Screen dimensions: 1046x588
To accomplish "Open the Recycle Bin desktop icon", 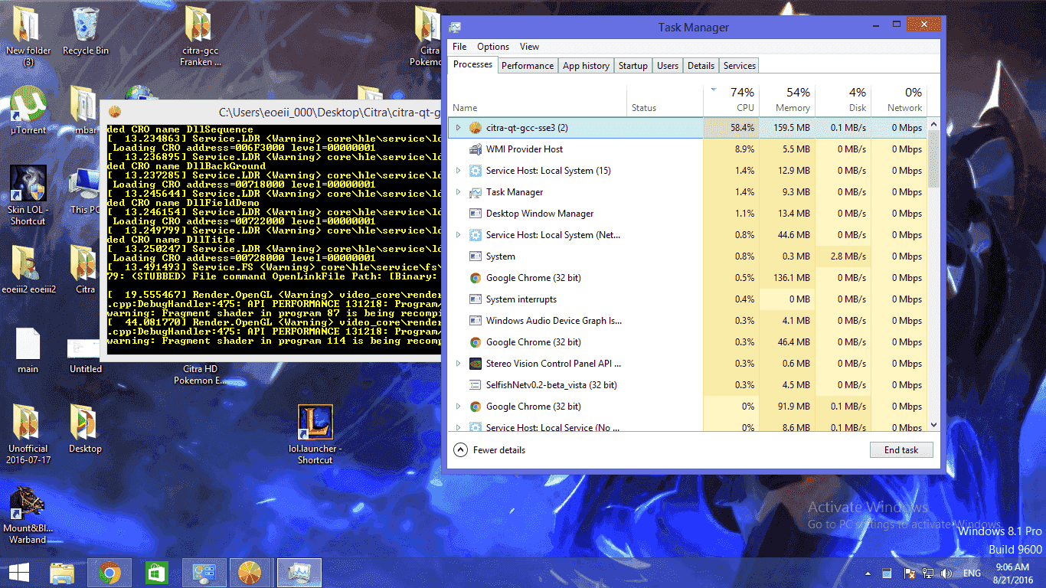I will [86, 31].
